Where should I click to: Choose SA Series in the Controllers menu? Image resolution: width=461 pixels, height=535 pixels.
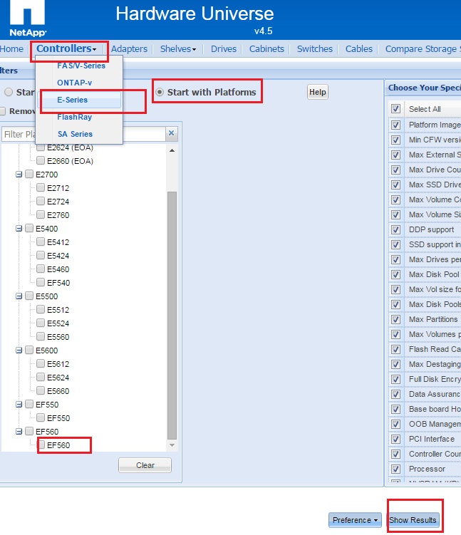click(75, 134)
